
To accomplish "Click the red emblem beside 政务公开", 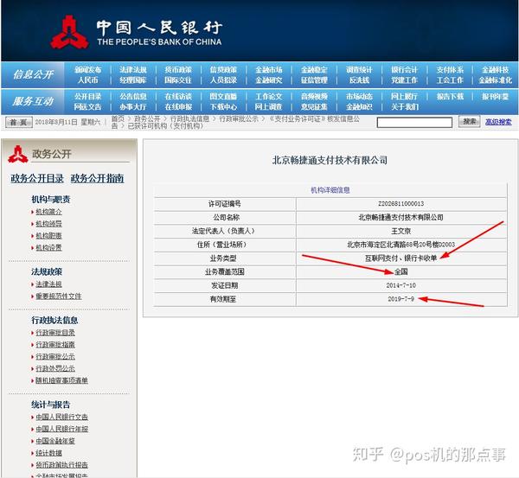I will coord(18,154).
